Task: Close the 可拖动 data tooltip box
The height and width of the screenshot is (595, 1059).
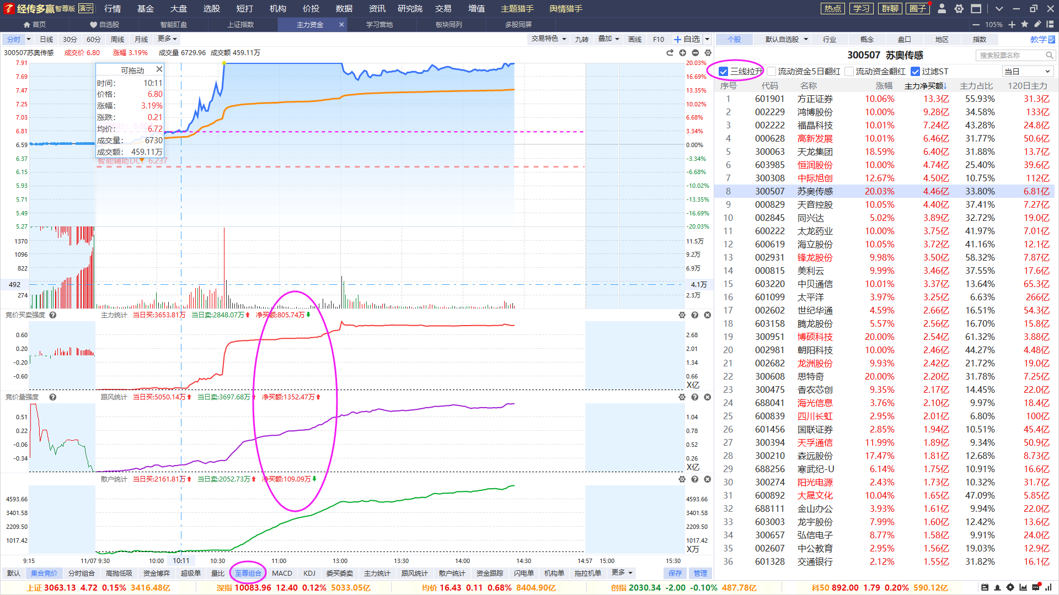Action: click(x=159, y=69)
